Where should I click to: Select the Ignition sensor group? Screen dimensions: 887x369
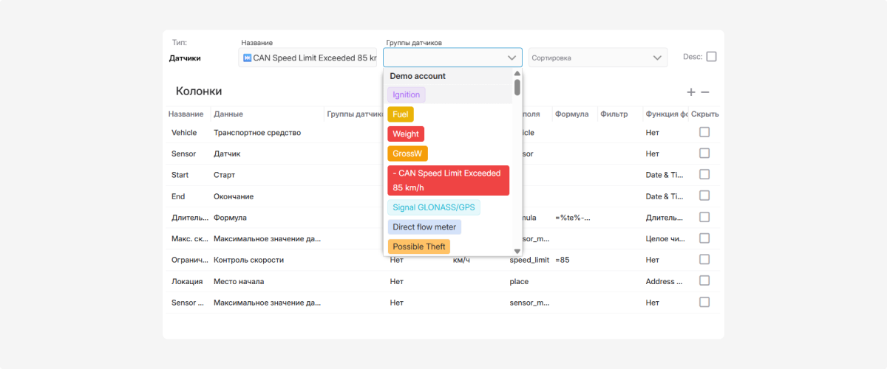coord(407,94)
